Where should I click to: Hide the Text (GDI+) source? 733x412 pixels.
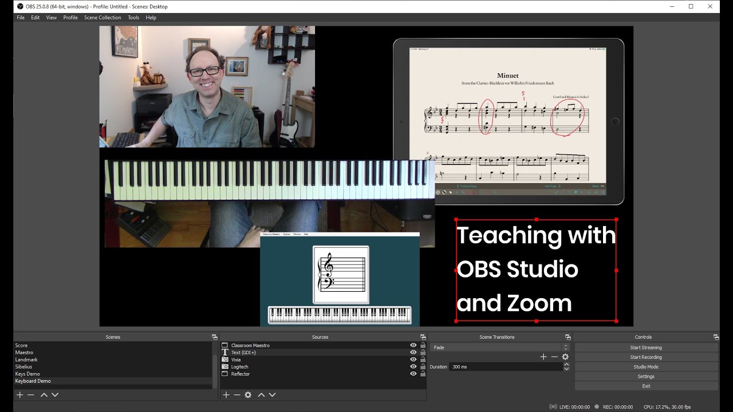(413, 352)
